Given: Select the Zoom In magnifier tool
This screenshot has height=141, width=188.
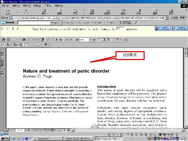Looking at the screenshot, I should pyautogui.click(x=8, y=45).
